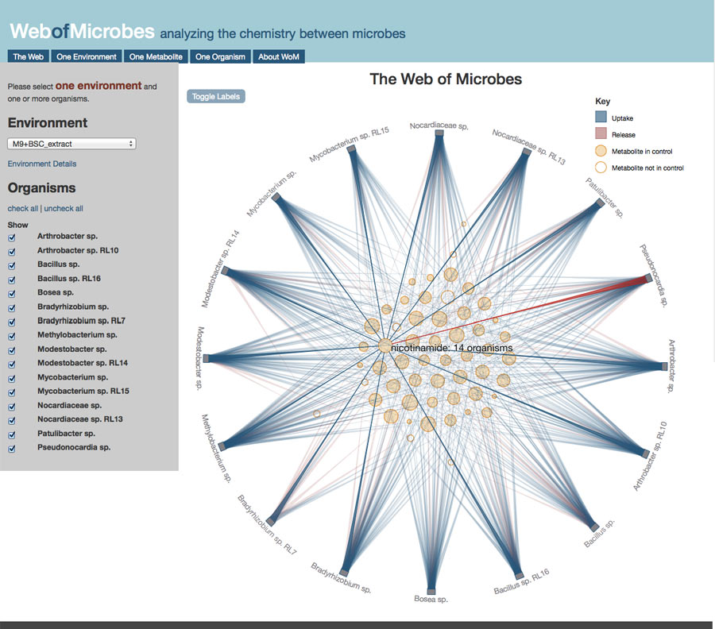Select the Bacillus sp. RL16 node square

click(x=519, y=575)
